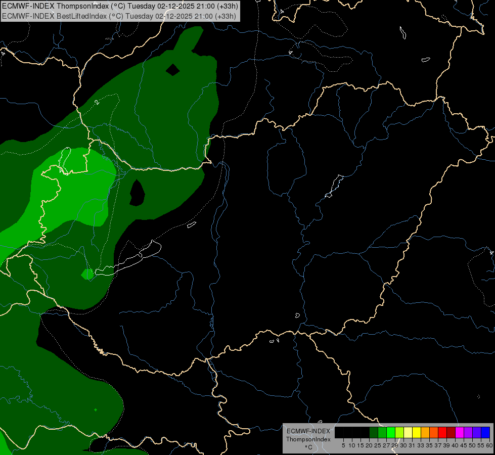Click the dark green 20-25 legend swatch
The image size is (495, 455).
click(x=374, y=432)
